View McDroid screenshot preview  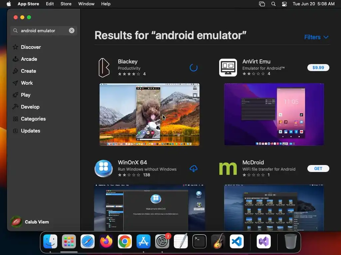point(274,208)
